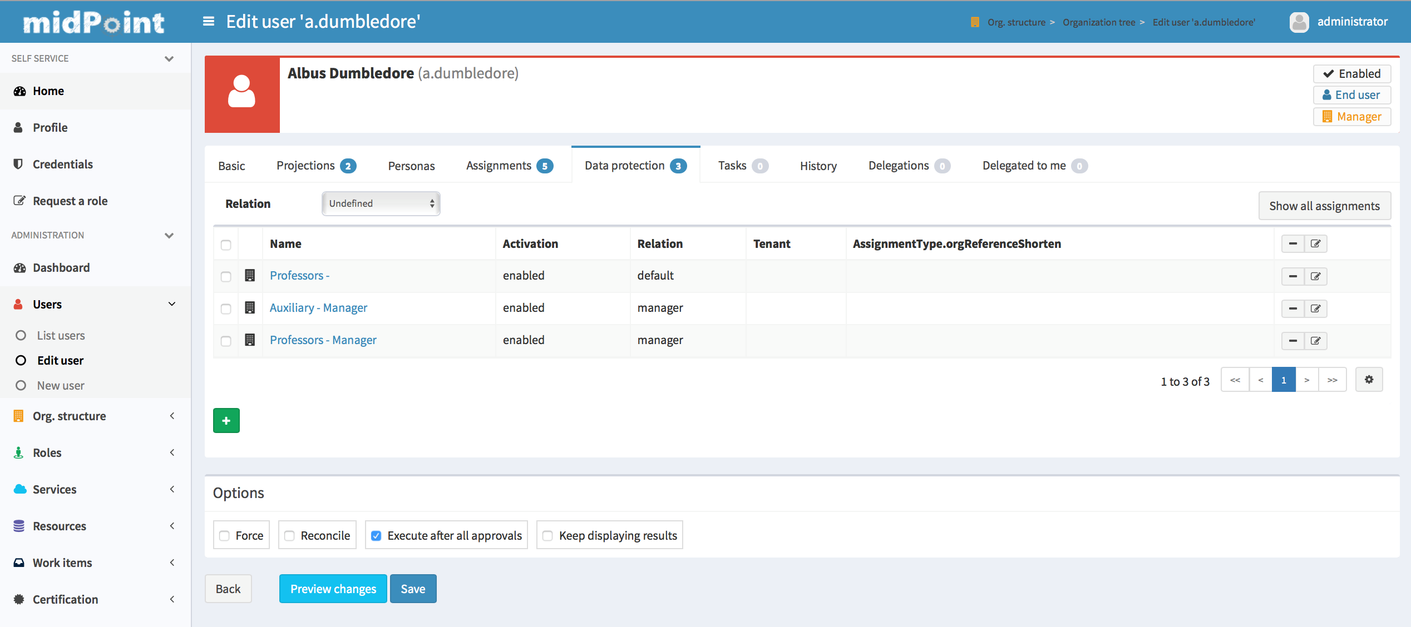Click Show all assignments button
Screen dimensions: 1411x627
(1325, 206)
